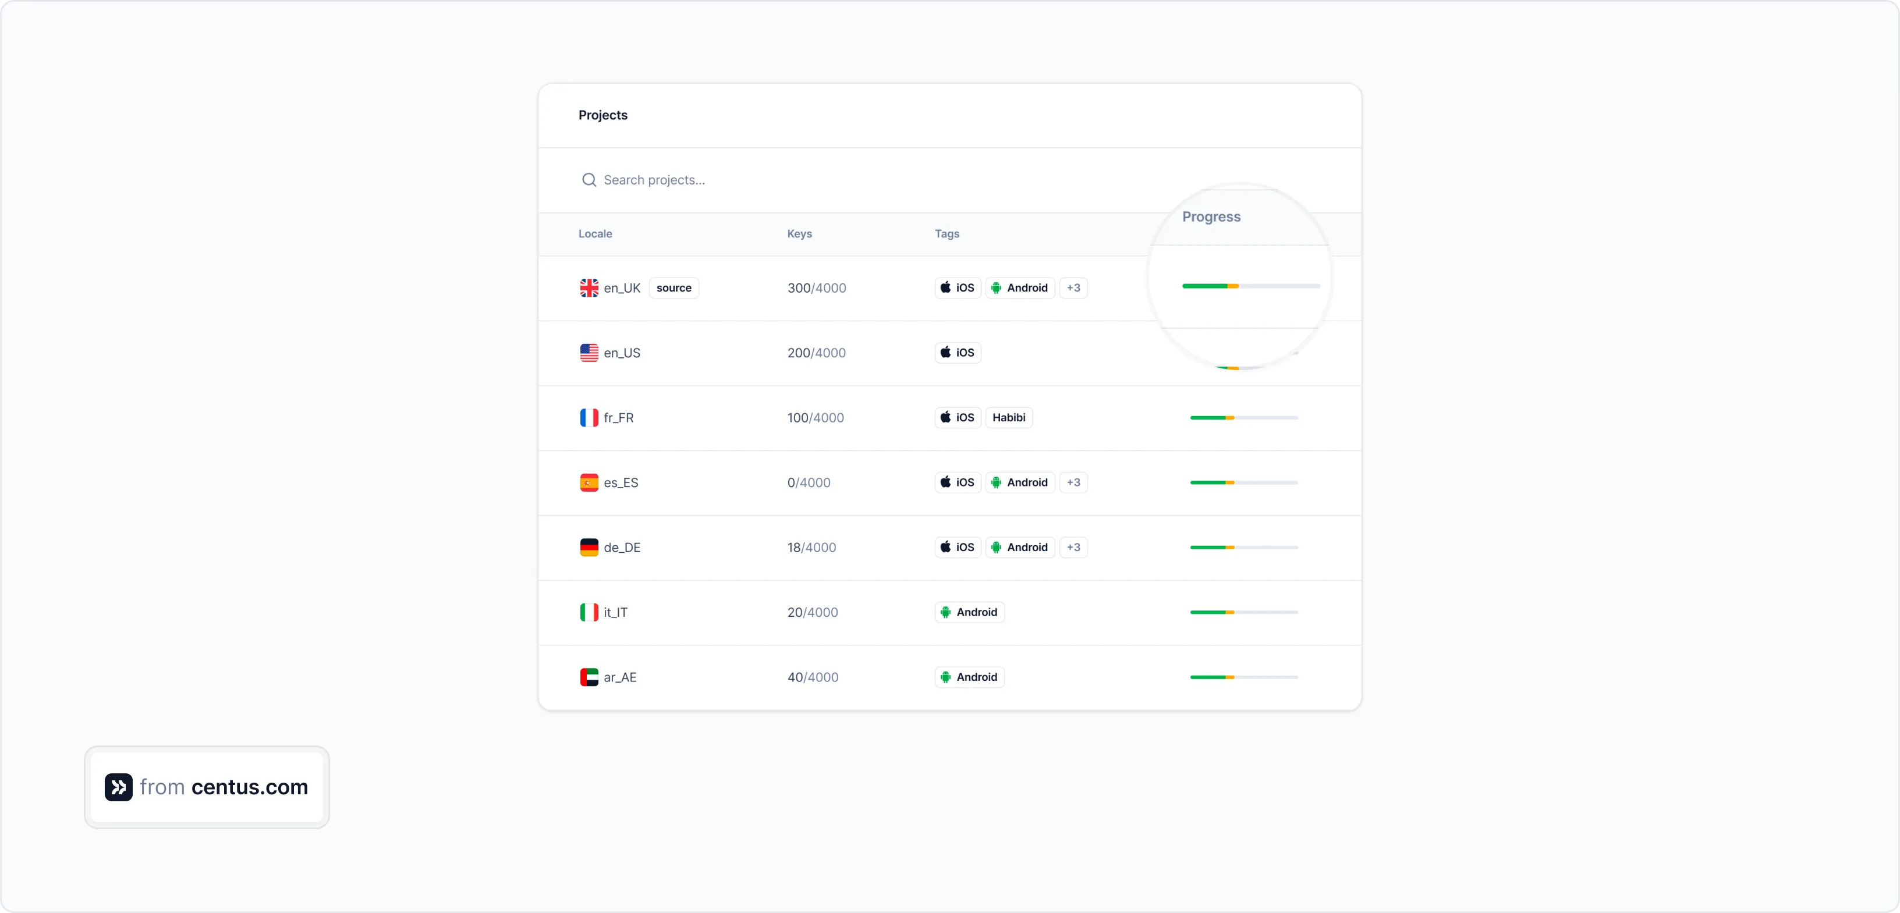Expand the +3 tags on the es_ES row

click(1073, 482)
